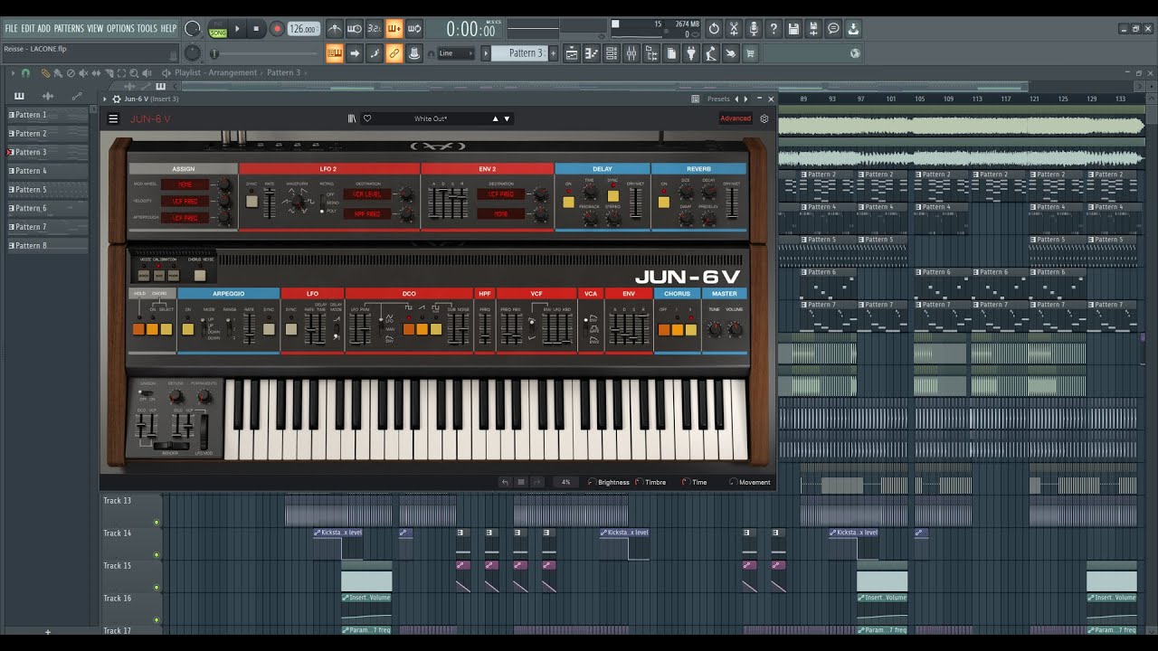1158x651 pixels.
Task: Open the OPTIONS menu
Action: point(120,29)
